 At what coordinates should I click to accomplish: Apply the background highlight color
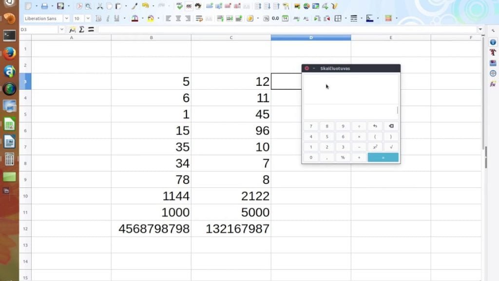point(151,19)
